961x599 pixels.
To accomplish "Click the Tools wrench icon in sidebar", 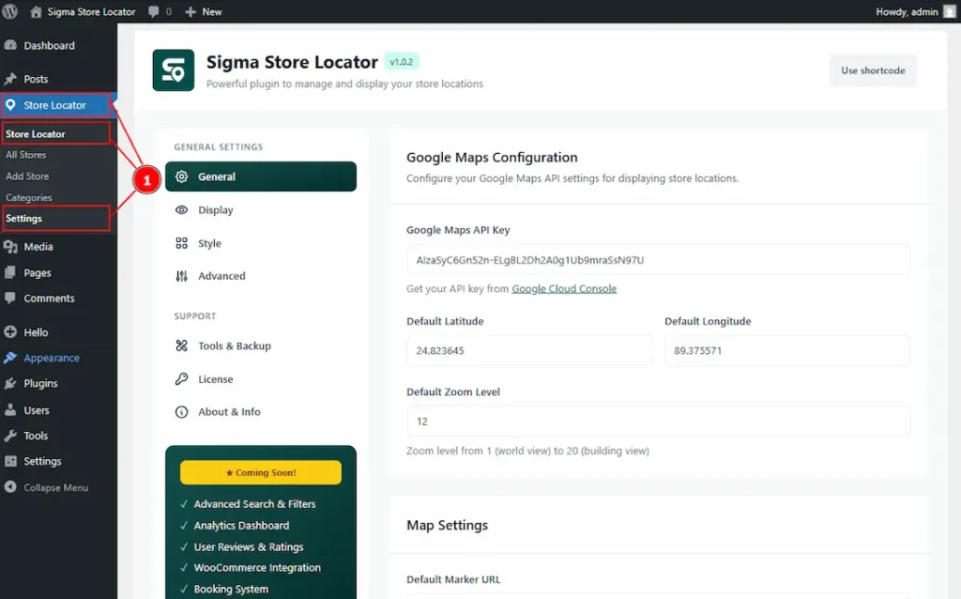I will tap(10, 436).
